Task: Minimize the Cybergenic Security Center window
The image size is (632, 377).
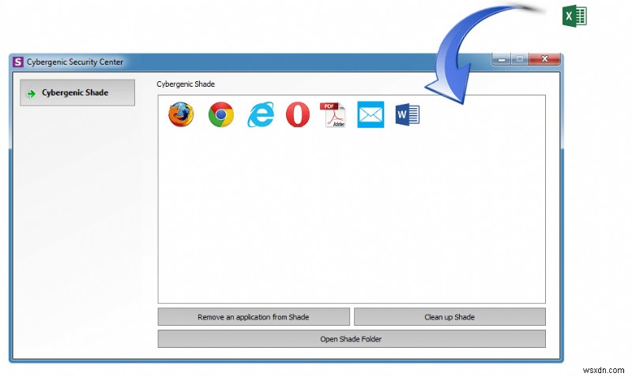Action: point(502,59)
